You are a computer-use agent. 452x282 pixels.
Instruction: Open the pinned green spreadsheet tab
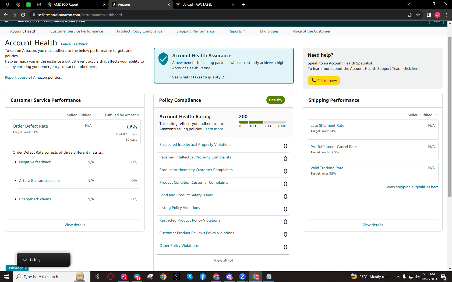click(29, 5)
